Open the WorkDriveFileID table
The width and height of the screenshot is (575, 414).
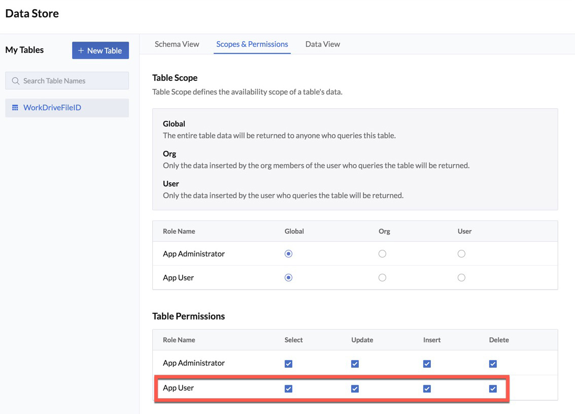point(52,108)
